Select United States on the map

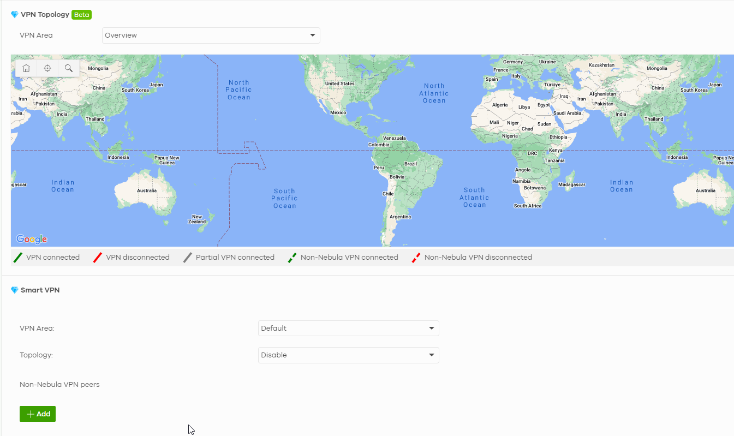coord(339,83)
